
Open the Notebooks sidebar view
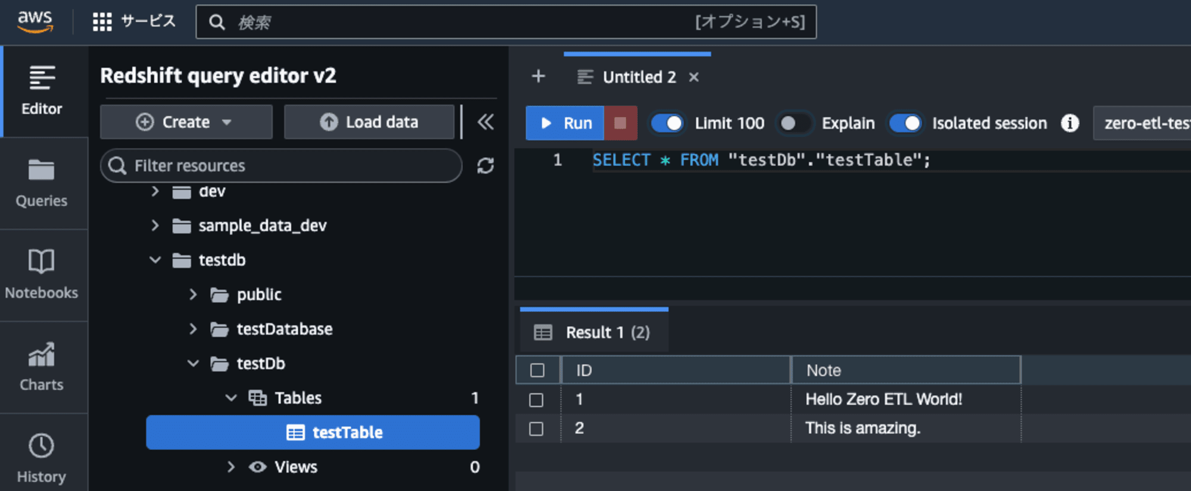click(42, 276)
